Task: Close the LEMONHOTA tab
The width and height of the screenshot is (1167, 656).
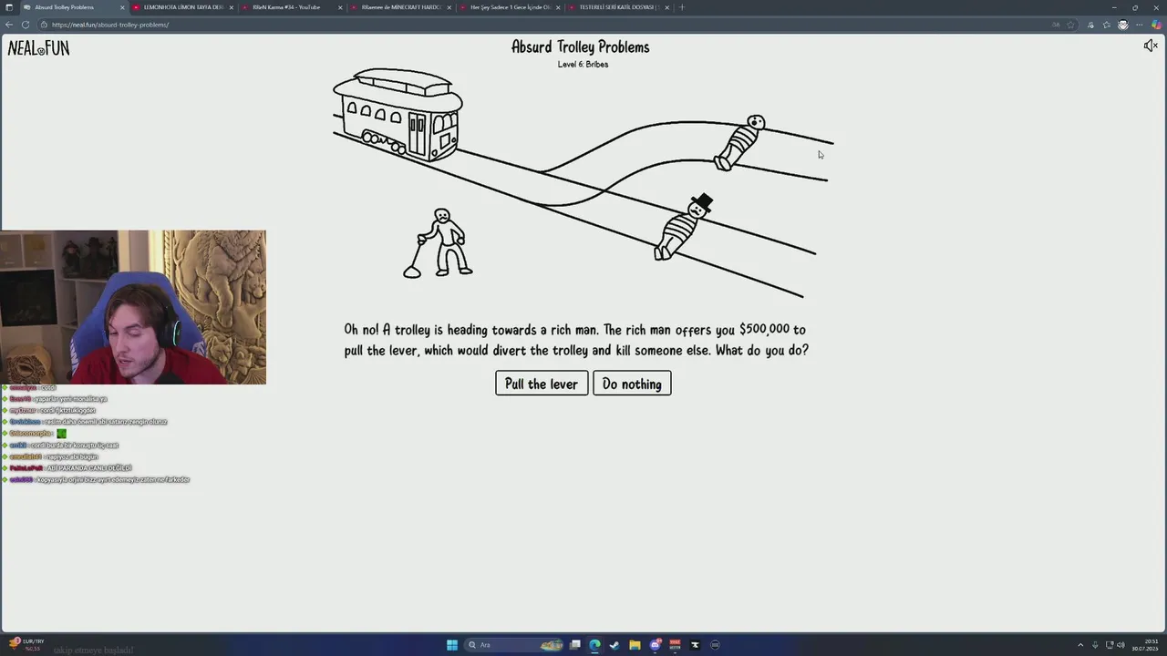Action: point(231,7)
